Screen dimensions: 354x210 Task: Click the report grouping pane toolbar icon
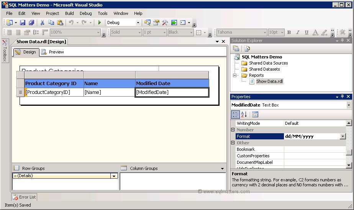click(36, 32)
